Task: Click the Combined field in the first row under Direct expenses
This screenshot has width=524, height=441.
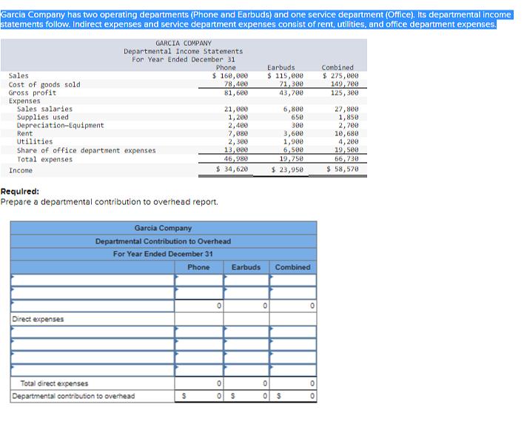Action: point(293,331)
